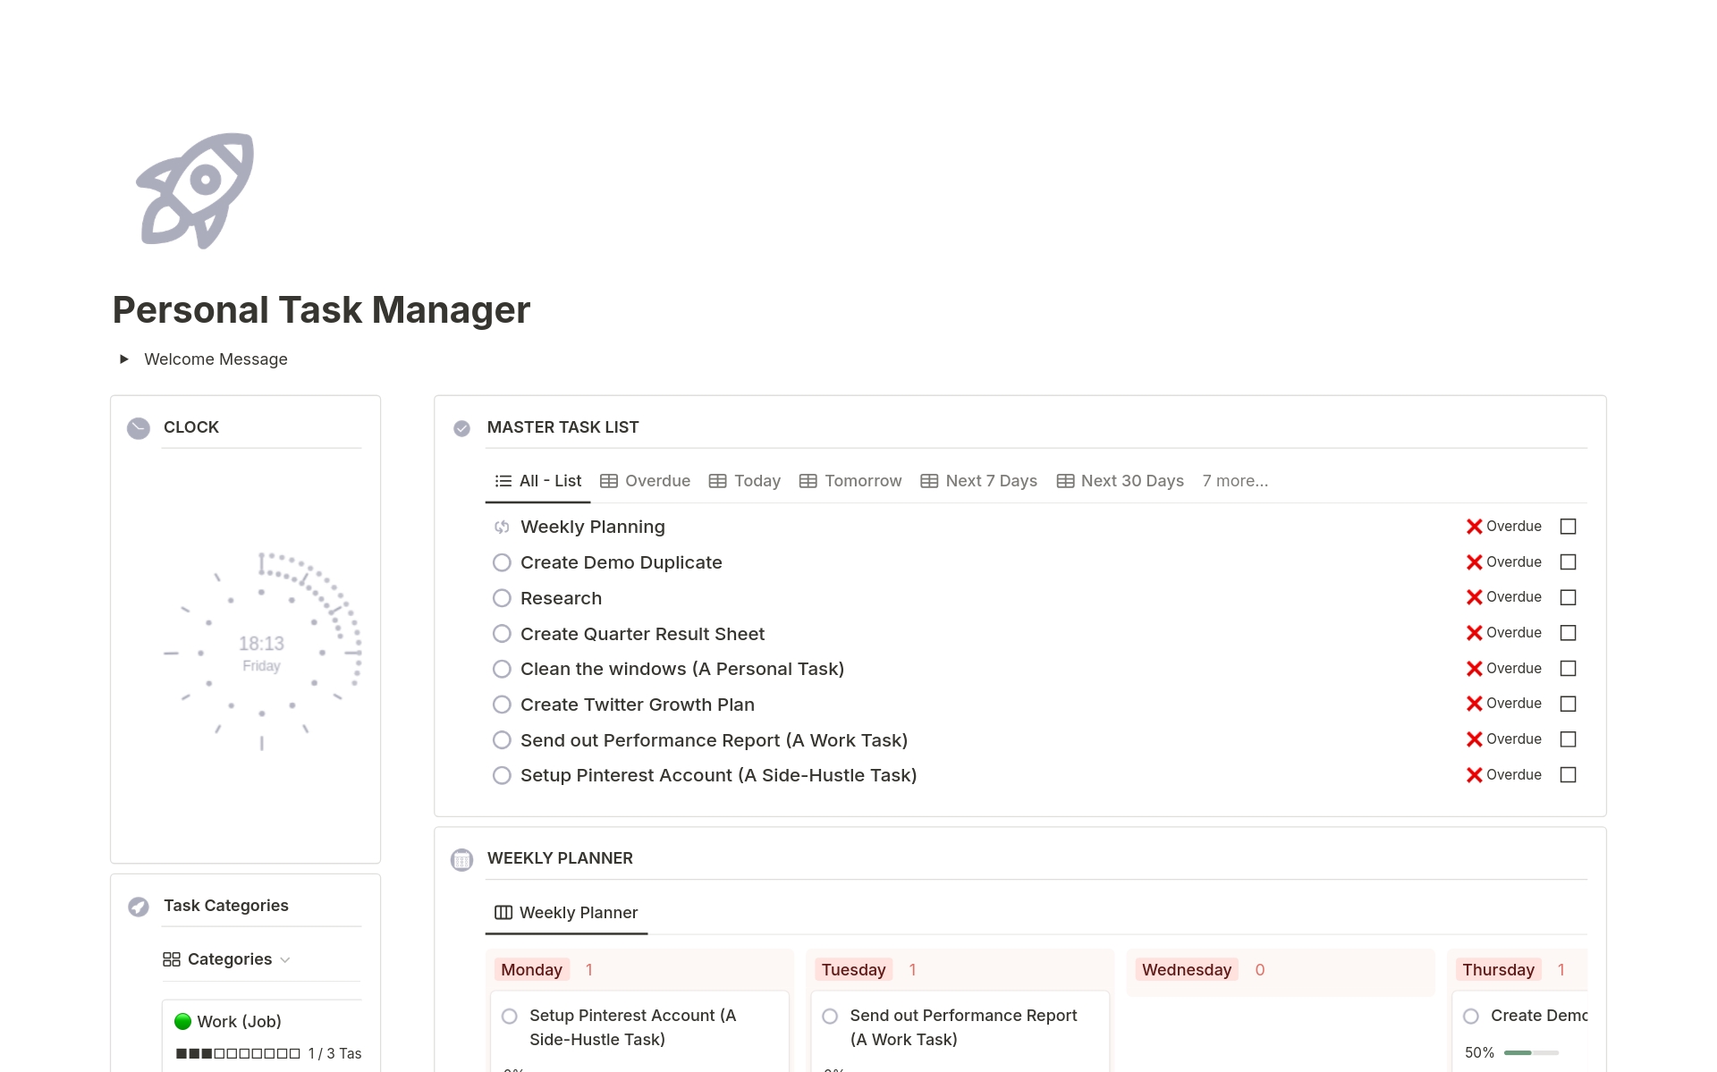Viewport: 1717px width, 1072px height.
Task: Click the CLOCK panel icon
Action: [x=139, y=425]
